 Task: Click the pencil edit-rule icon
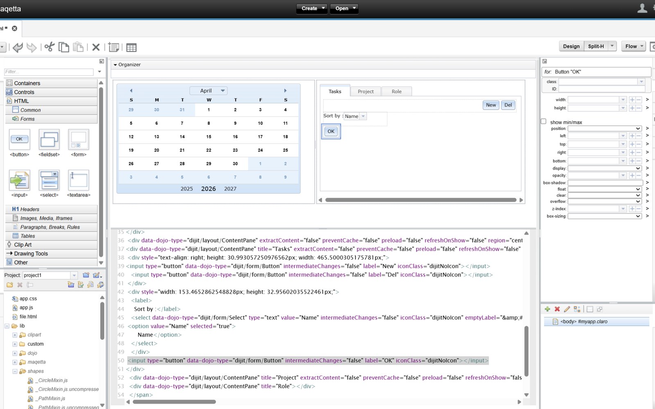coord(567,309)
